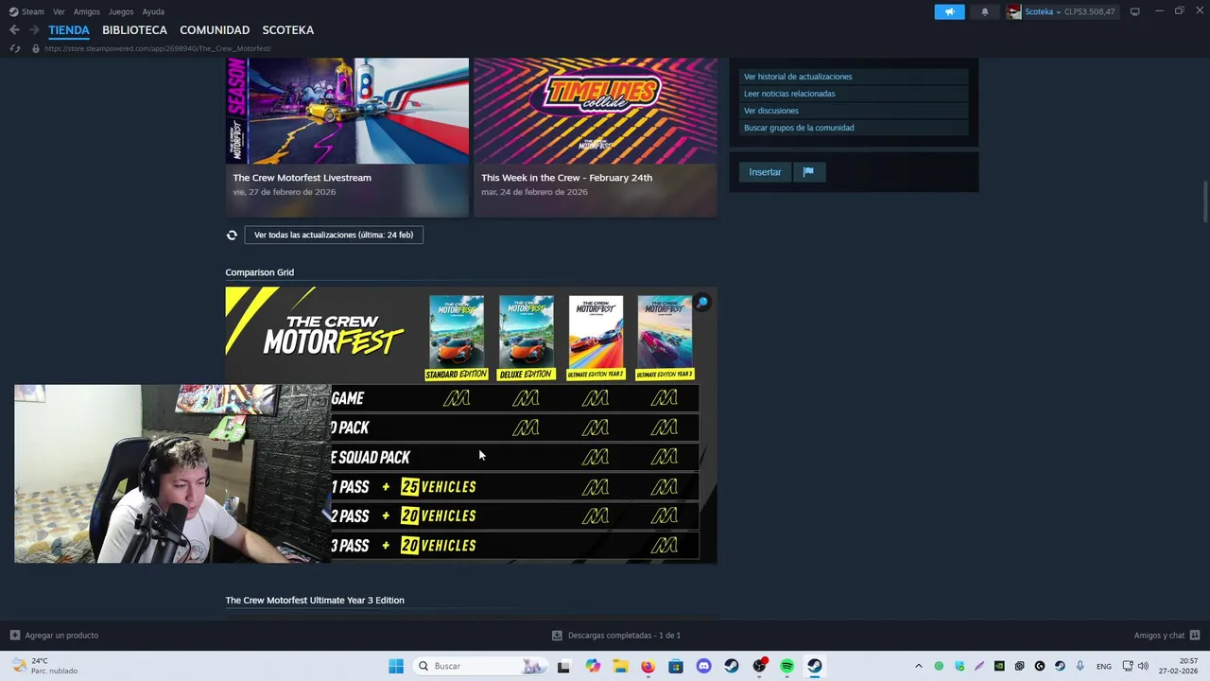This screenshot has height=681, width=1210.
Task: Open the Ayuda menu
Action: click(153, 11)
